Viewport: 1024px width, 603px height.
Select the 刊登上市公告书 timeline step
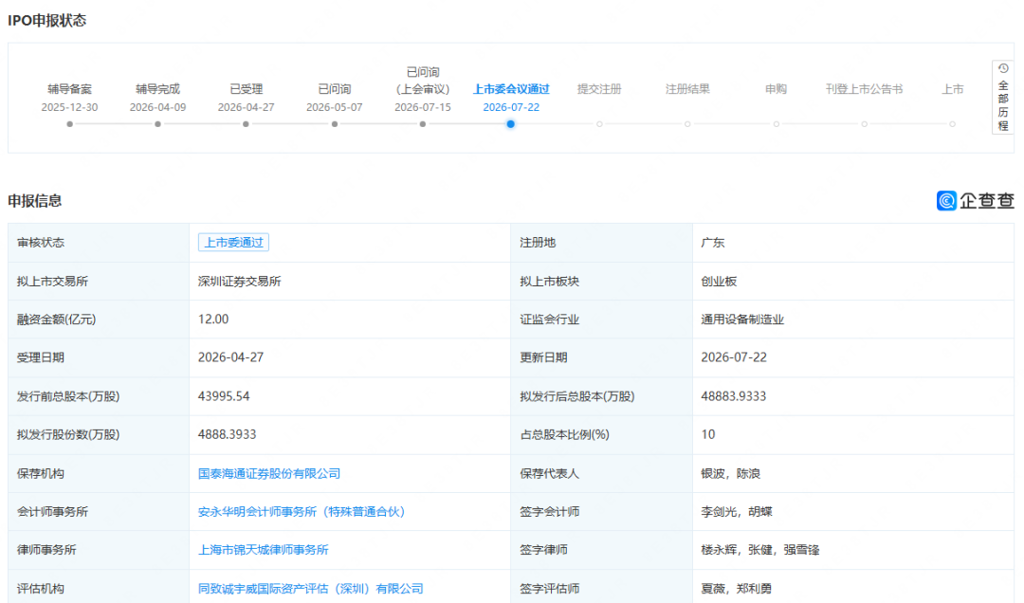coord(864,89)
